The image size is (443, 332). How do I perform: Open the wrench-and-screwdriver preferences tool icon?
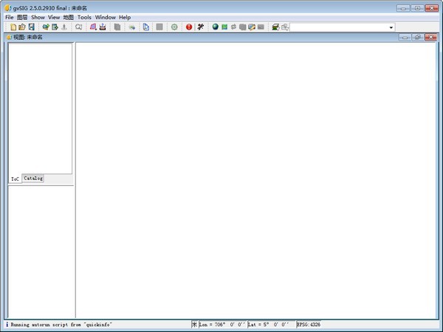(200, 27)
